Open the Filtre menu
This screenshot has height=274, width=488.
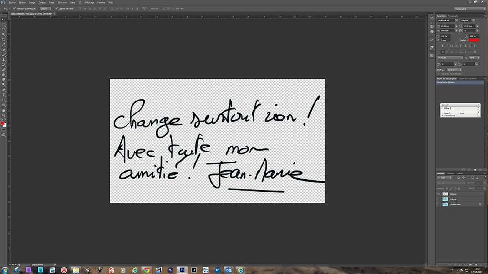point(72,2)
